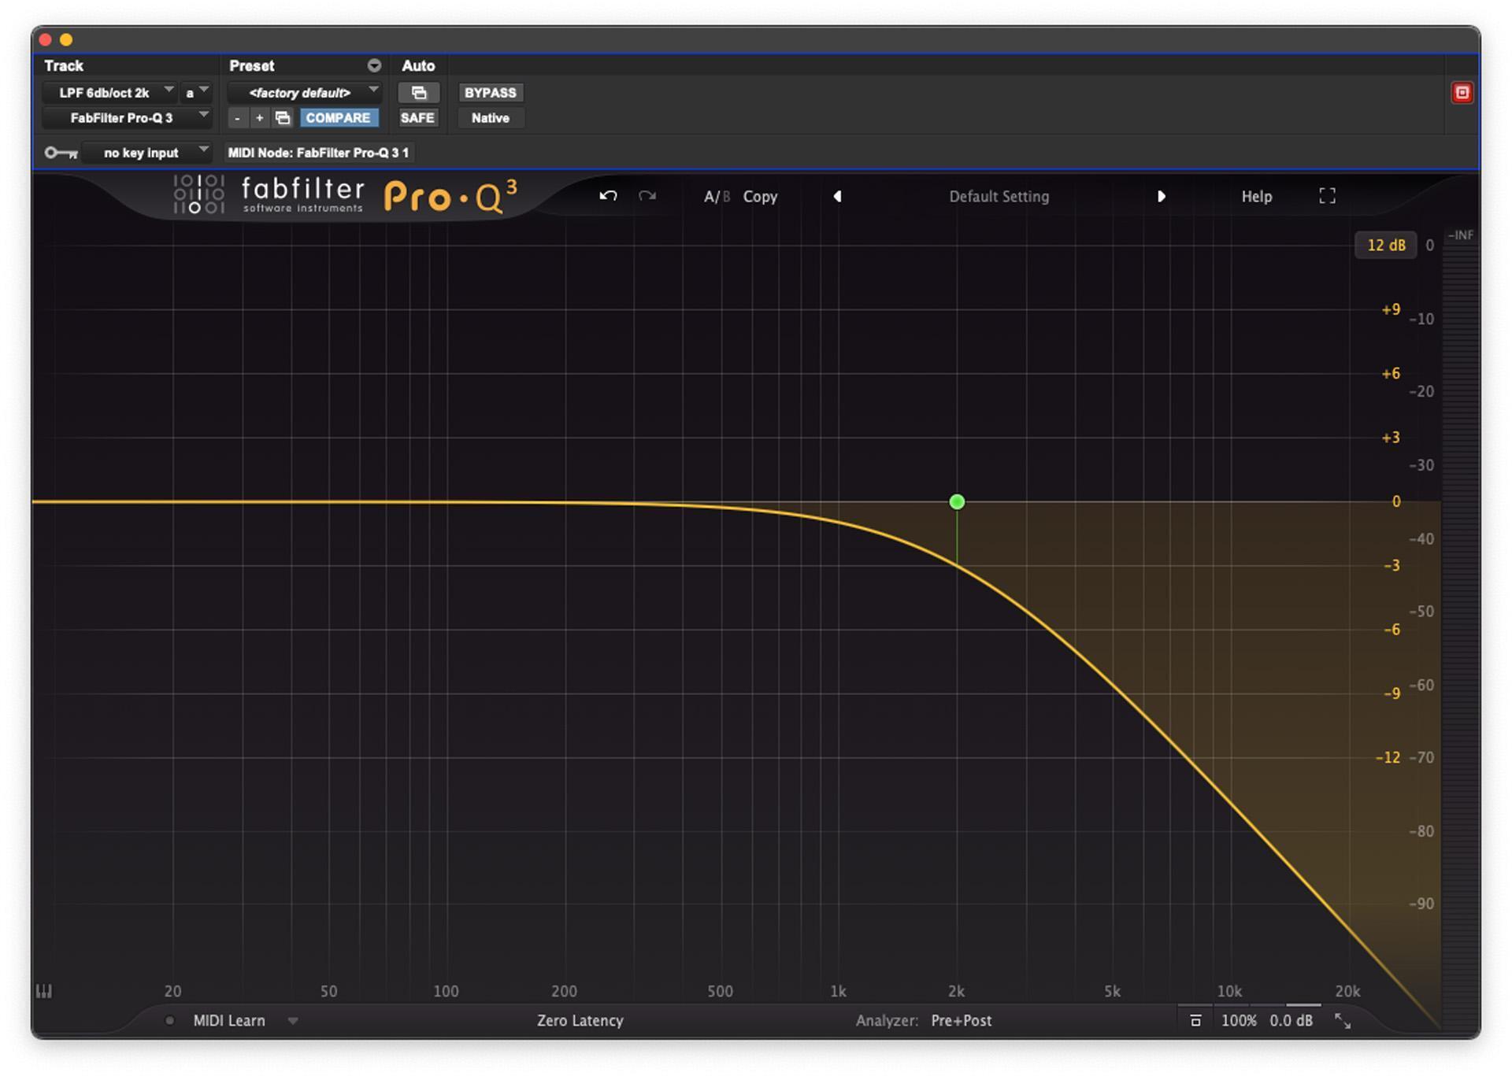Enable BYPASS for the plugin
Screen dimensions: 1512x1076
coord(490,92)
